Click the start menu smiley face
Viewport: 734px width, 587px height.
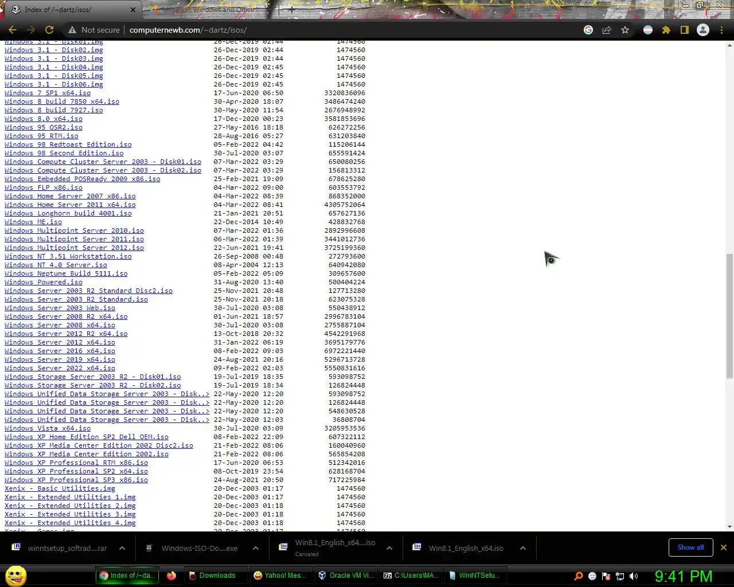pyautogui.click(x=16, y=576)
